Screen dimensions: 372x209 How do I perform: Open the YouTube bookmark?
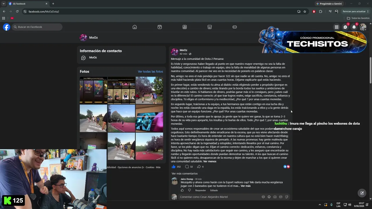click(12, 18)
